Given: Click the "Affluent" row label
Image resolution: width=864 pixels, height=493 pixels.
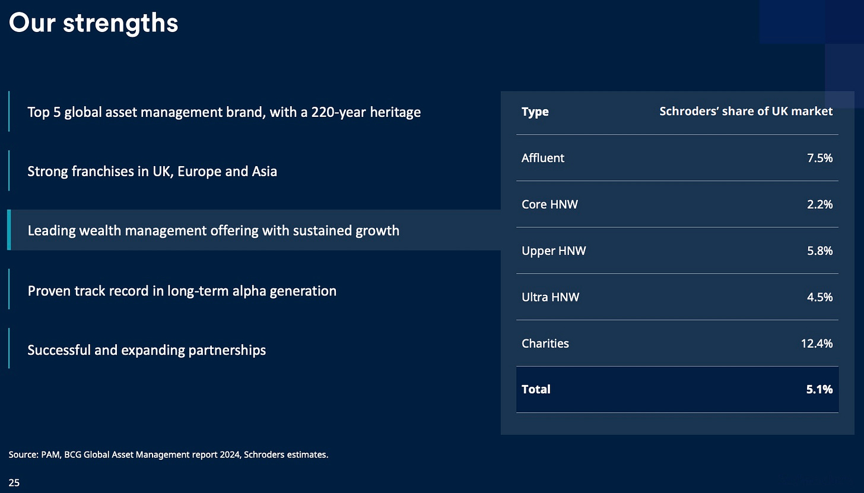Looking at the screenshot, I should coord(543,158).
